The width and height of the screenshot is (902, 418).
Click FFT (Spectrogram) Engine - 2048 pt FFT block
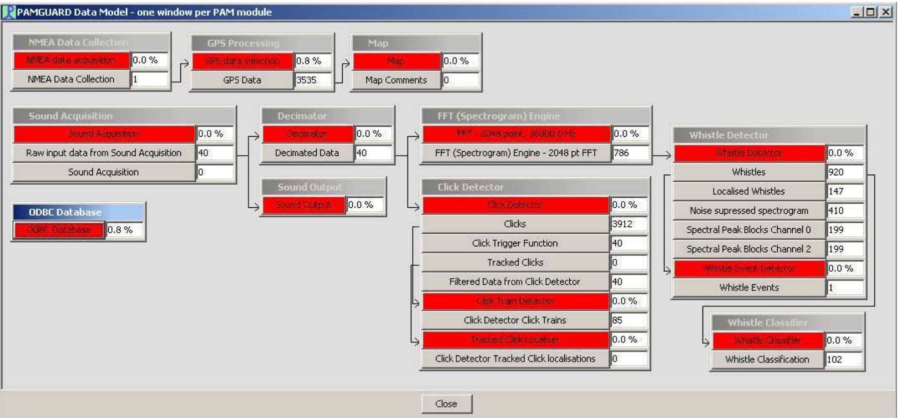tap(516, 153)
